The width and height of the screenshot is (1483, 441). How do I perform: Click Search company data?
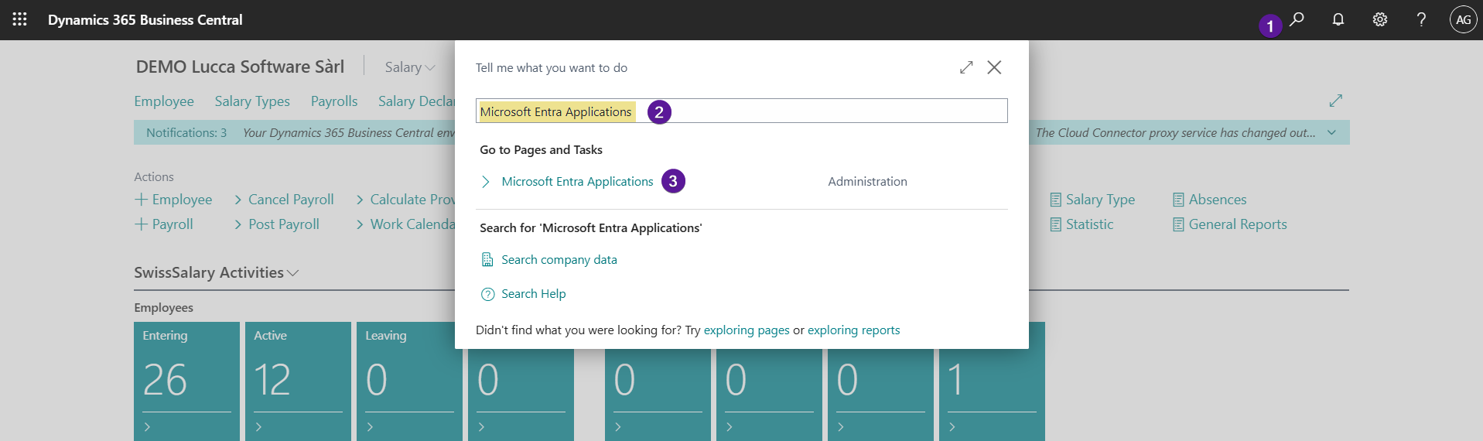559,260
